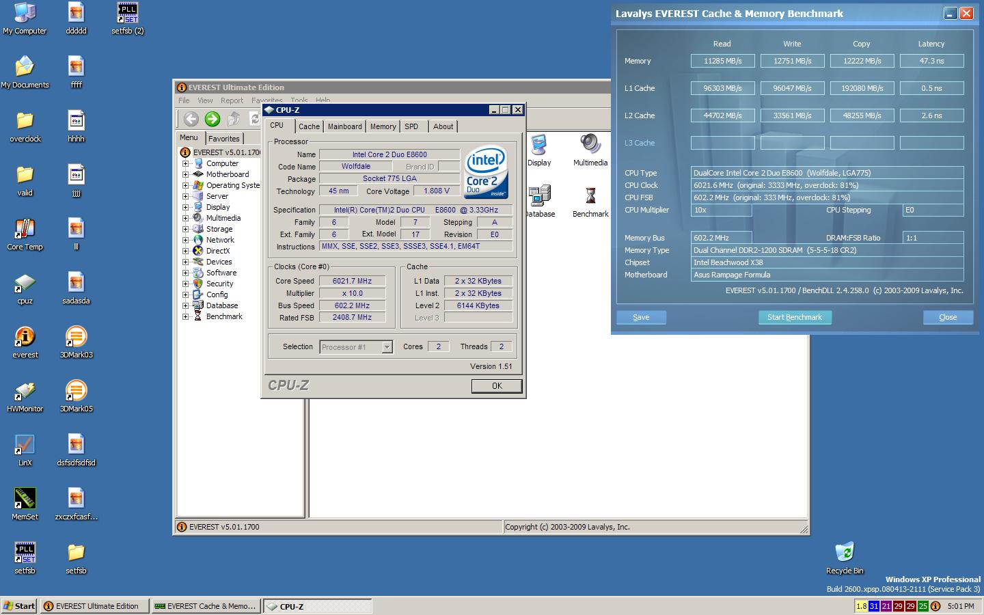Switch to EVEREST Cache & Memory taskbar button
This screenshot has width=984, height=615.
206,606
